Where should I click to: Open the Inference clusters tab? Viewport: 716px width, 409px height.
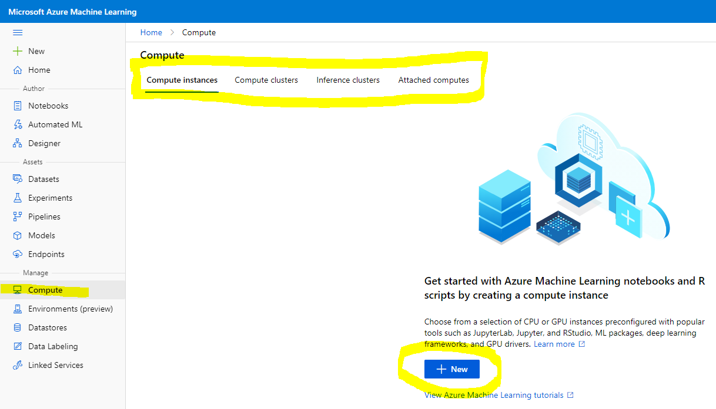[x=348, y=80]
